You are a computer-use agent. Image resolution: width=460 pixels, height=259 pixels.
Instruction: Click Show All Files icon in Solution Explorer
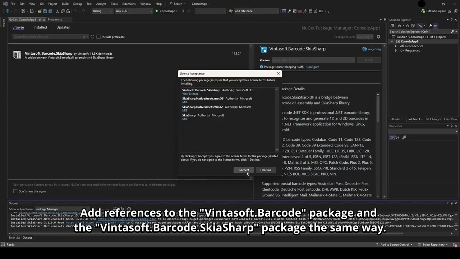point(413,26)
